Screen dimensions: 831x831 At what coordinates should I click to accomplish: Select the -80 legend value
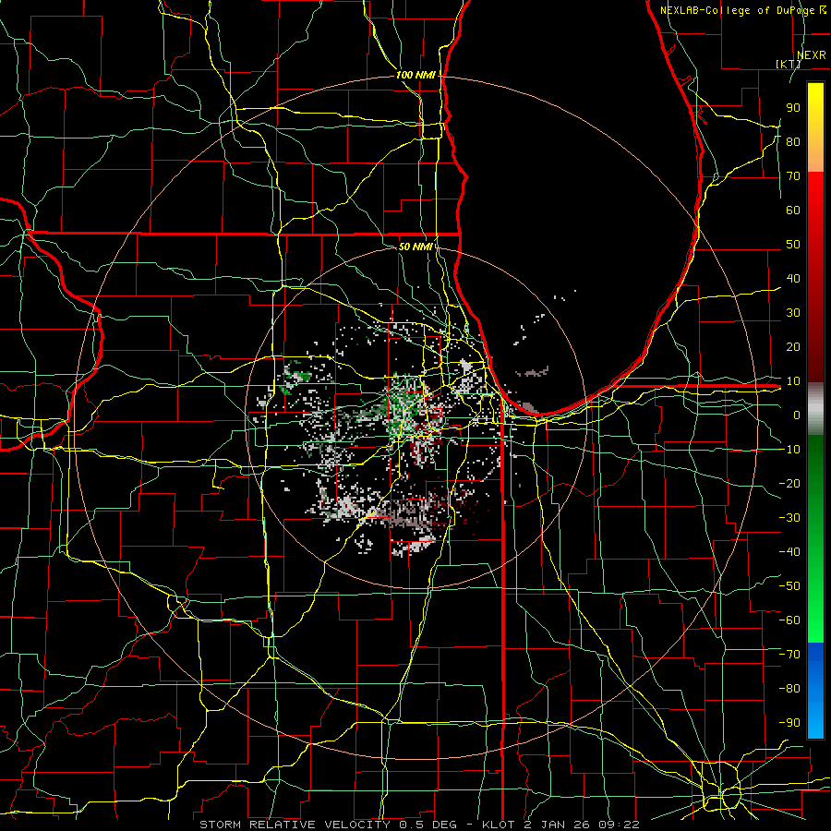point(789,689)
